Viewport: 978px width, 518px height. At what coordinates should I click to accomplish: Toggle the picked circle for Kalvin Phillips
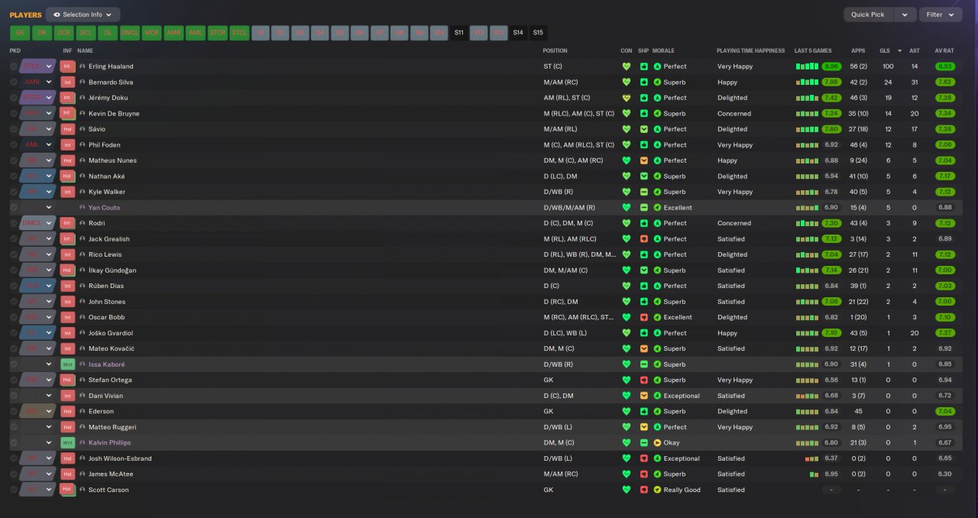coord(14,443)
